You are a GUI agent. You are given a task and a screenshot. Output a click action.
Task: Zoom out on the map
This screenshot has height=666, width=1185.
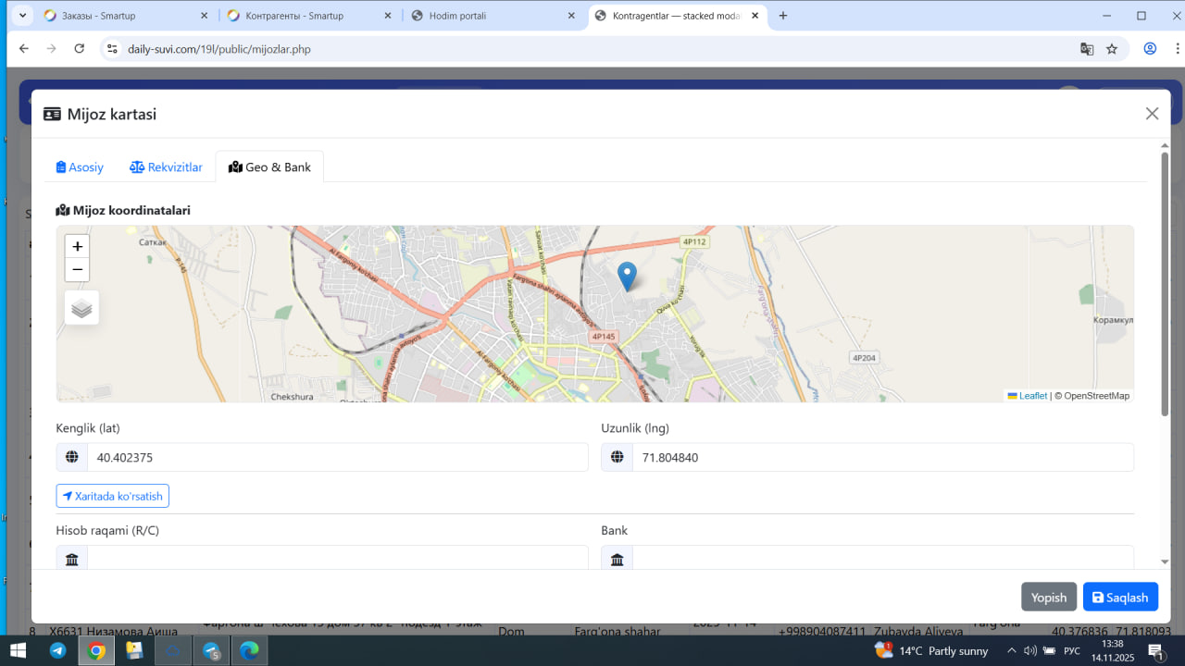(x=78, y=270)
